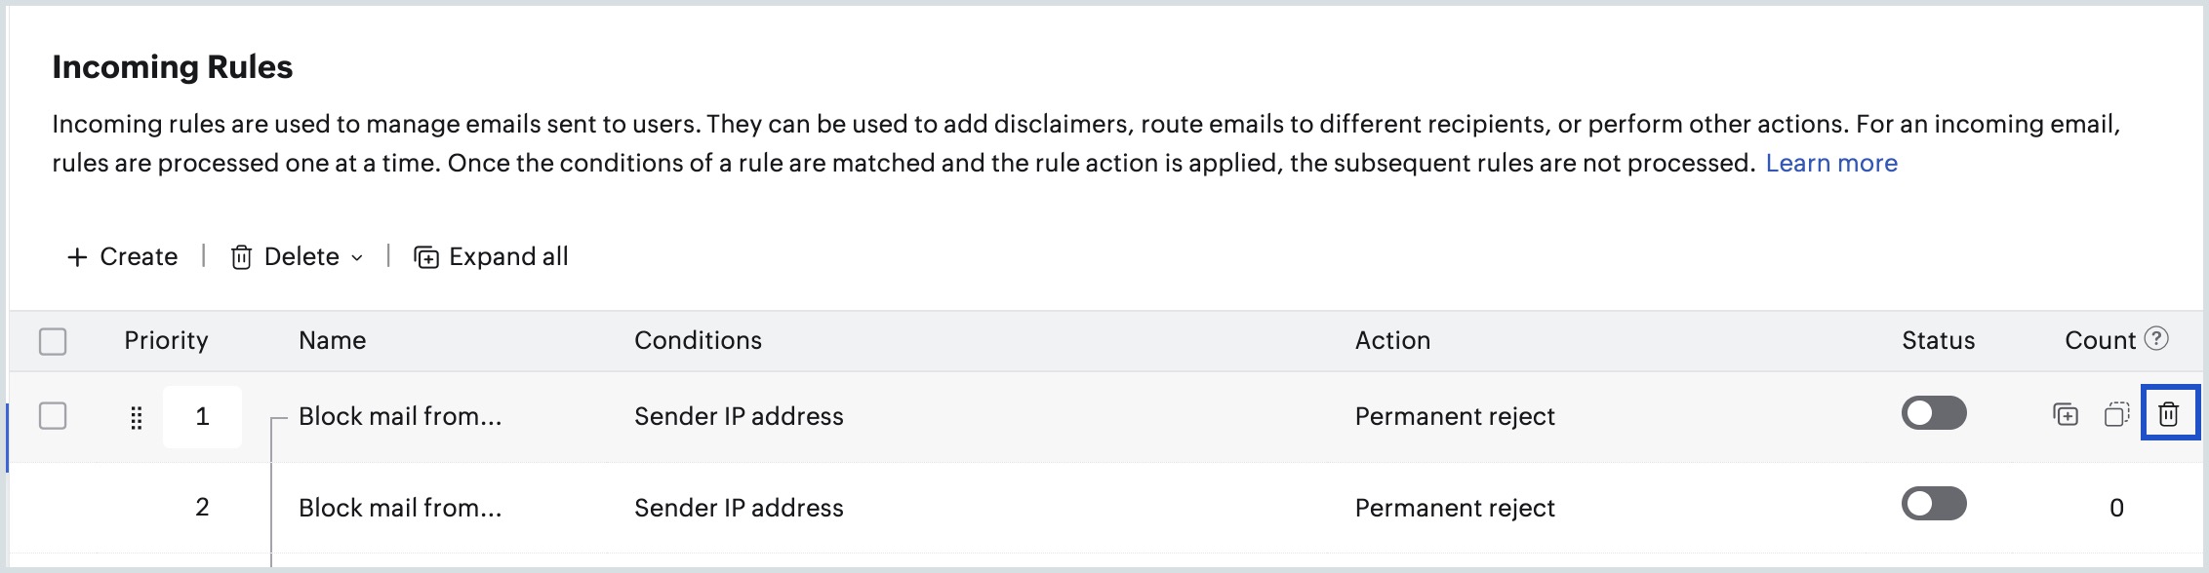Click the plus Create rule button

[122, 256]
